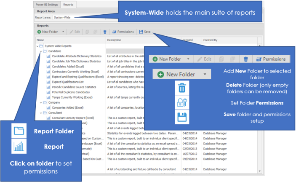This screenshot has height=182, width=296.
Task: Click the Company folder icon
Action: (x=45, y=102)
